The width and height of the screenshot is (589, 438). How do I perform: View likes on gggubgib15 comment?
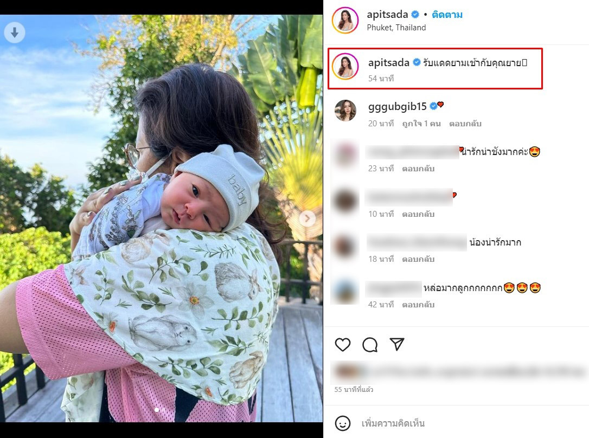421,124
